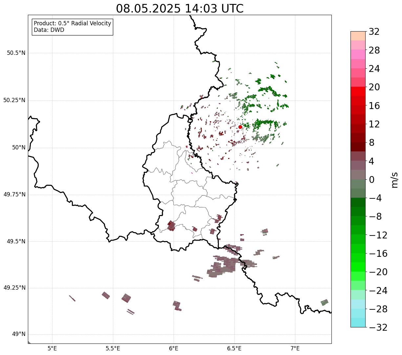Screen dimensions: 402x355
Task: Click the "m/s" colorbar unit label
Action: point(394,180)
